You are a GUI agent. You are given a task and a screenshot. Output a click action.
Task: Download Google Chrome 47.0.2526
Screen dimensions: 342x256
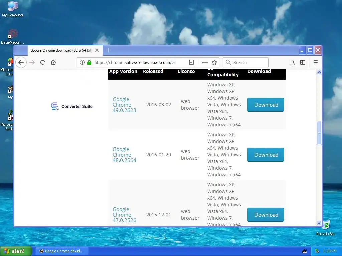point(266,215)
